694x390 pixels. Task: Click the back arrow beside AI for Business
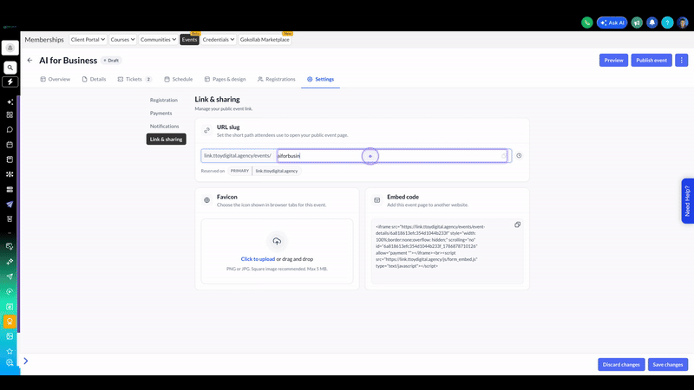point(29,60)
